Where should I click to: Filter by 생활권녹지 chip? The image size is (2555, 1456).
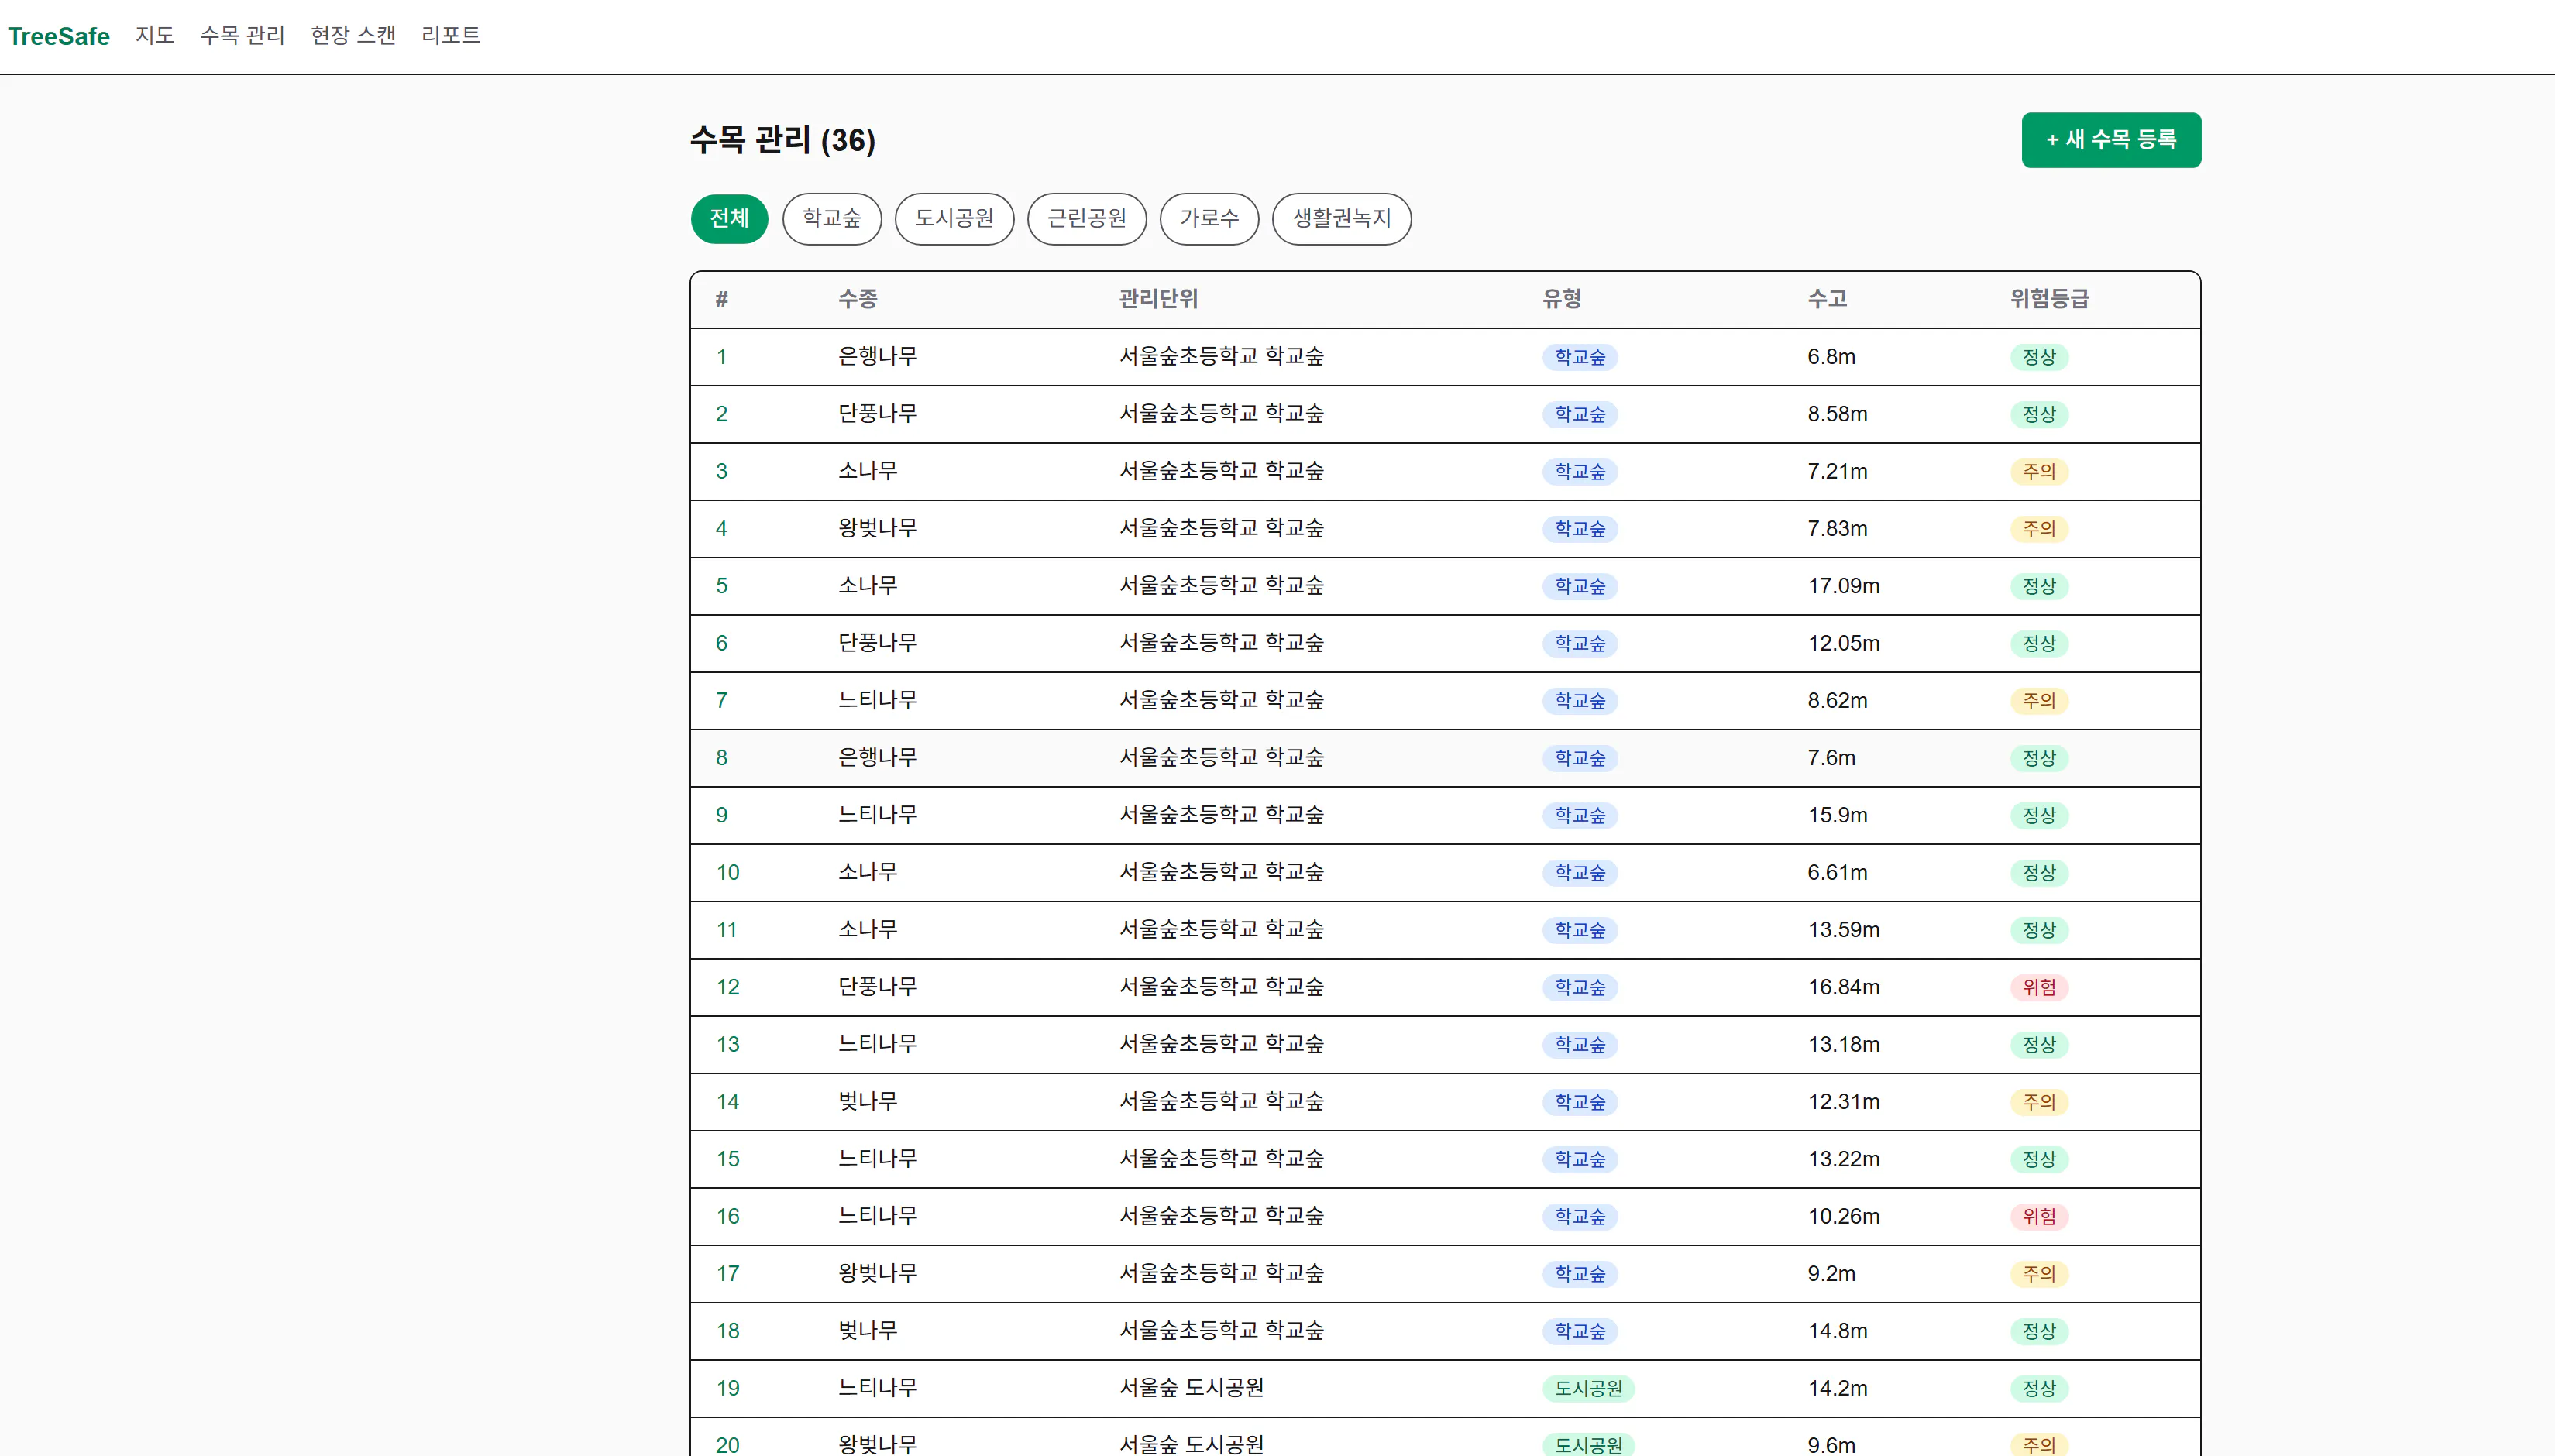tap(1342, 218)
